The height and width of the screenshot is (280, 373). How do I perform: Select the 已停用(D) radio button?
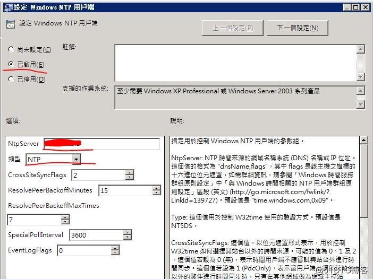11,79
